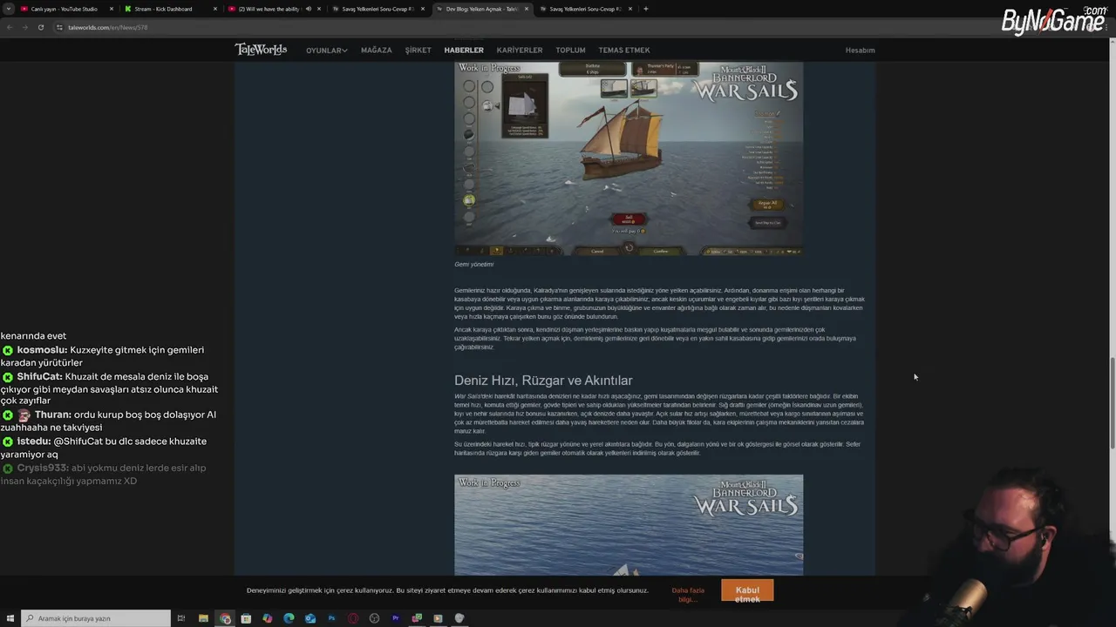Close the Kick Dashboard tab
Image resolution: width=1116 pixels, height=627 pixels.
(x=214, y=9)
